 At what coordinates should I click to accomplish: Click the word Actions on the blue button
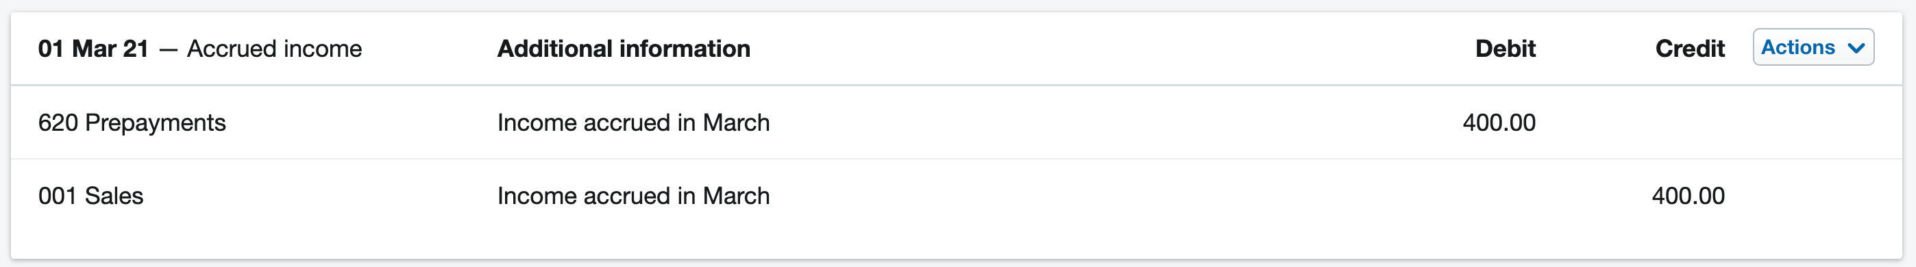1797,48
